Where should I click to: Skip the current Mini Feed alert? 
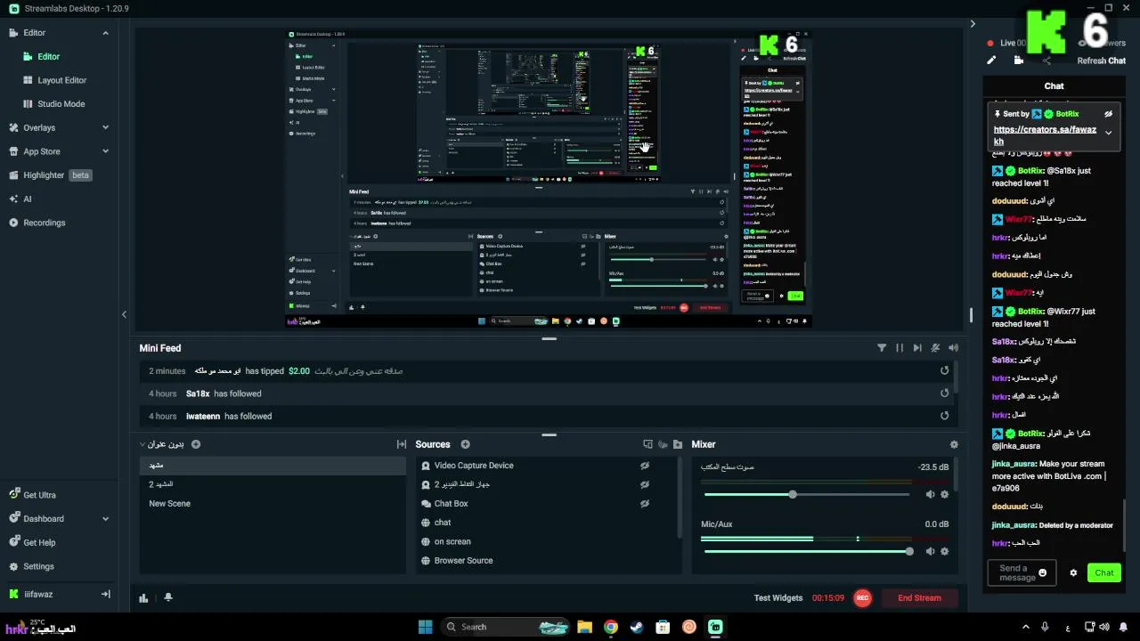click(x=917, y=348)
